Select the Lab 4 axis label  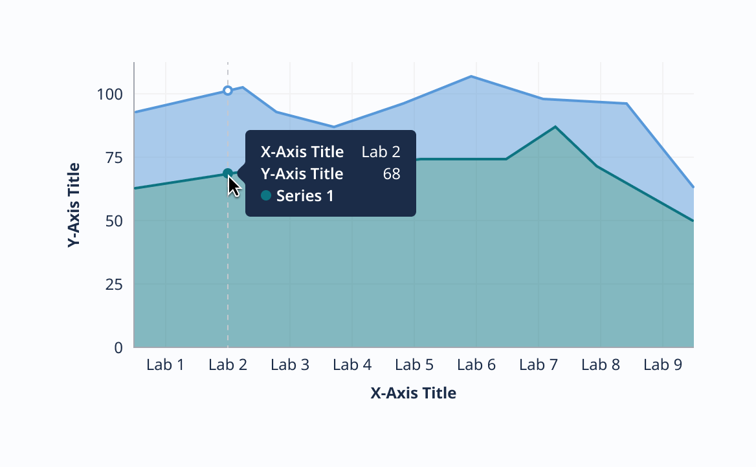[x=352, y=365]
